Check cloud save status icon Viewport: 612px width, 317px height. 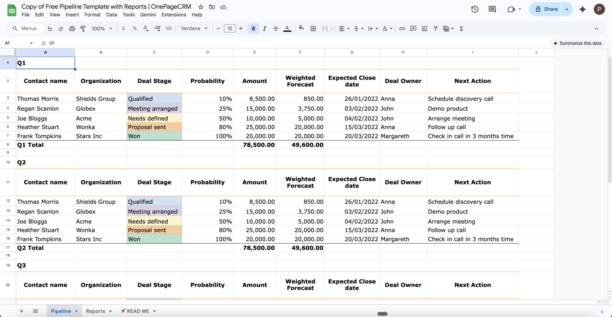pos(223,7)
